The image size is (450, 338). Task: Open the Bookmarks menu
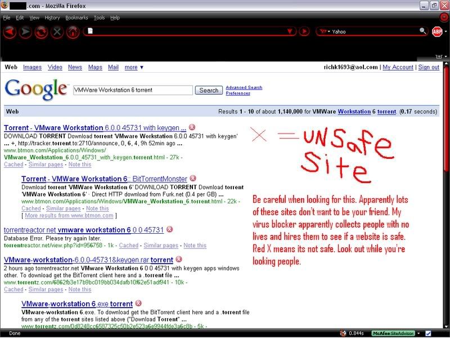point(76,18)
